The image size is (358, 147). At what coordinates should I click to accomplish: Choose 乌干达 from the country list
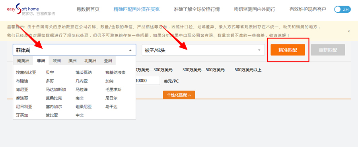pyautogui.click(x=111, y=107)
